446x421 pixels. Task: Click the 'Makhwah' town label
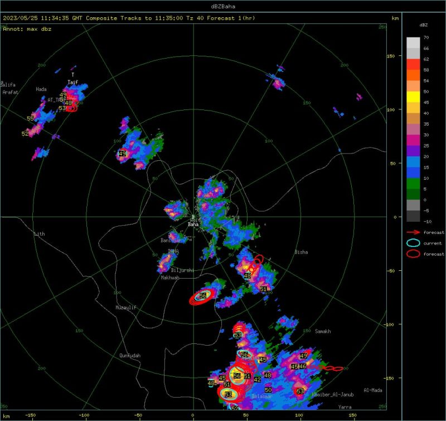pyautogui.click(x=170, y=278)
